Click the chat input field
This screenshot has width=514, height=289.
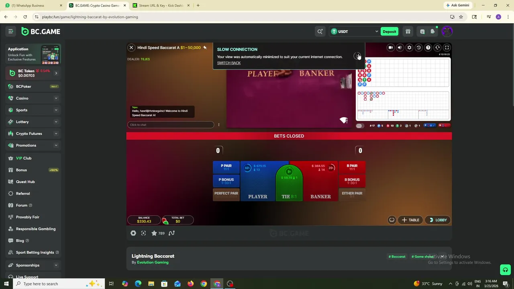(171, 124)
